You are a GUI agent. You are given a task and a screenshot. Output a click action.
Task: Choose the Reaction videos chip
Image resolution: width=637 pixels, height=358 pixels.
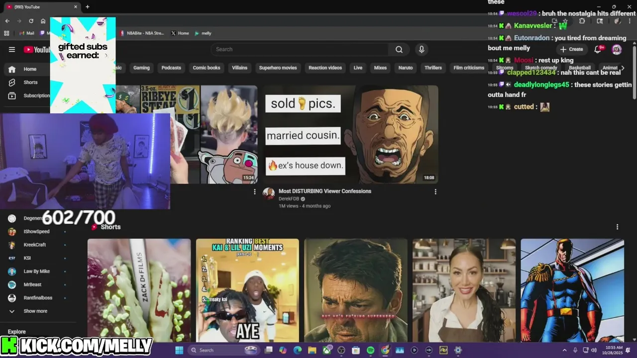(325, 68)
